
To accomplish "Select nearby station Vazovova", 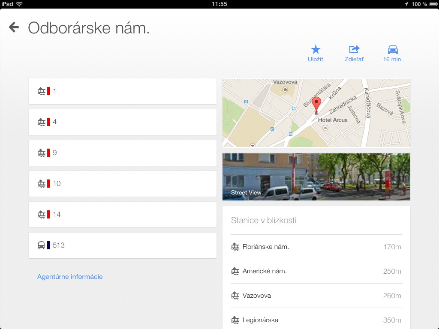I will coord(316,296).
